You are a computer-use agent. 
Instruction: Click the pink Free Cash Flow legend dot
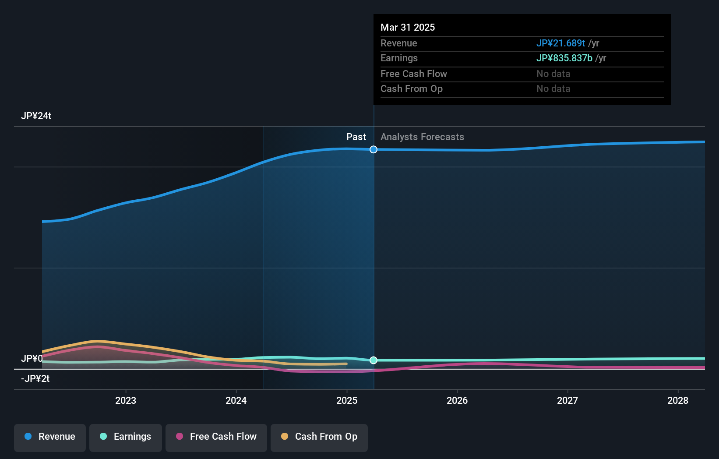[x=180, y=437]
